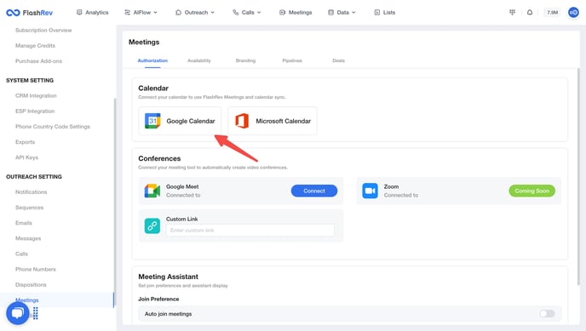Click the Google Meet icon
The height and width of the screenshot is (331, 586).
point(152,191)
